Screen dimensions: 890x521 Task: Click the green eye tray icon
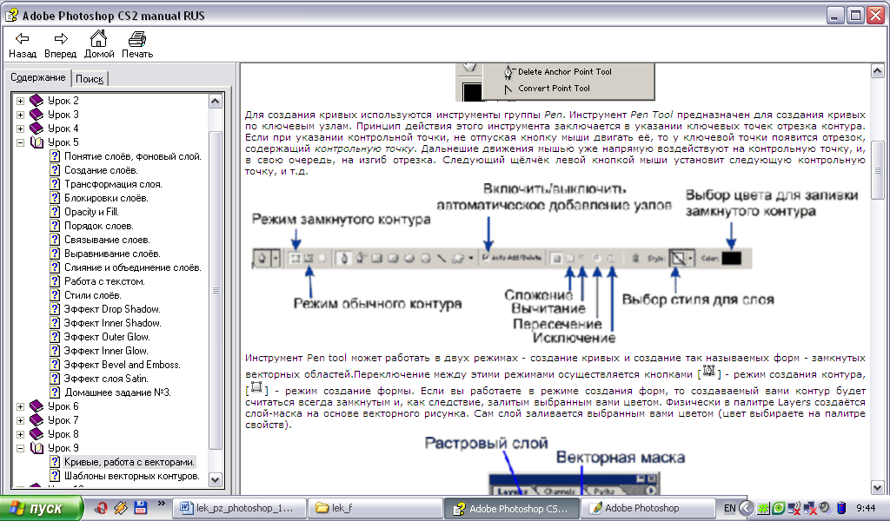(779, 508)
